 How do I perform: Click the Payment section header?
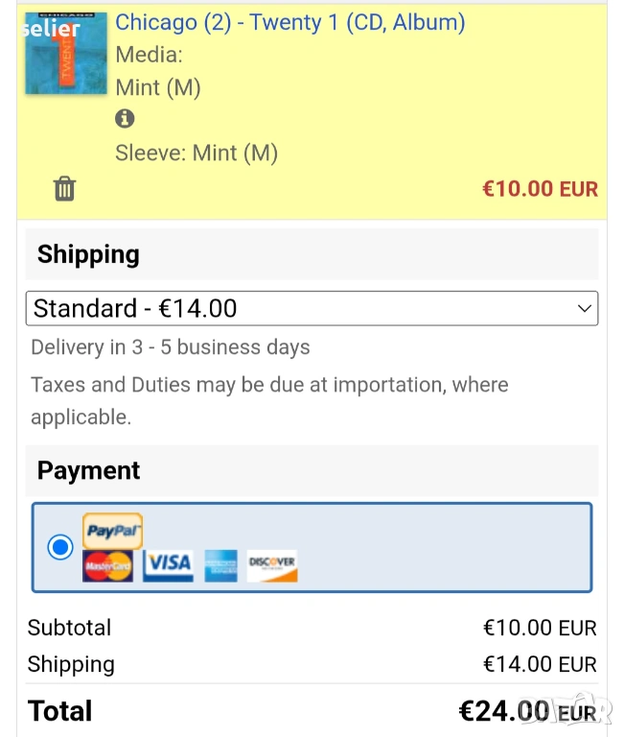tap(88, 470)
